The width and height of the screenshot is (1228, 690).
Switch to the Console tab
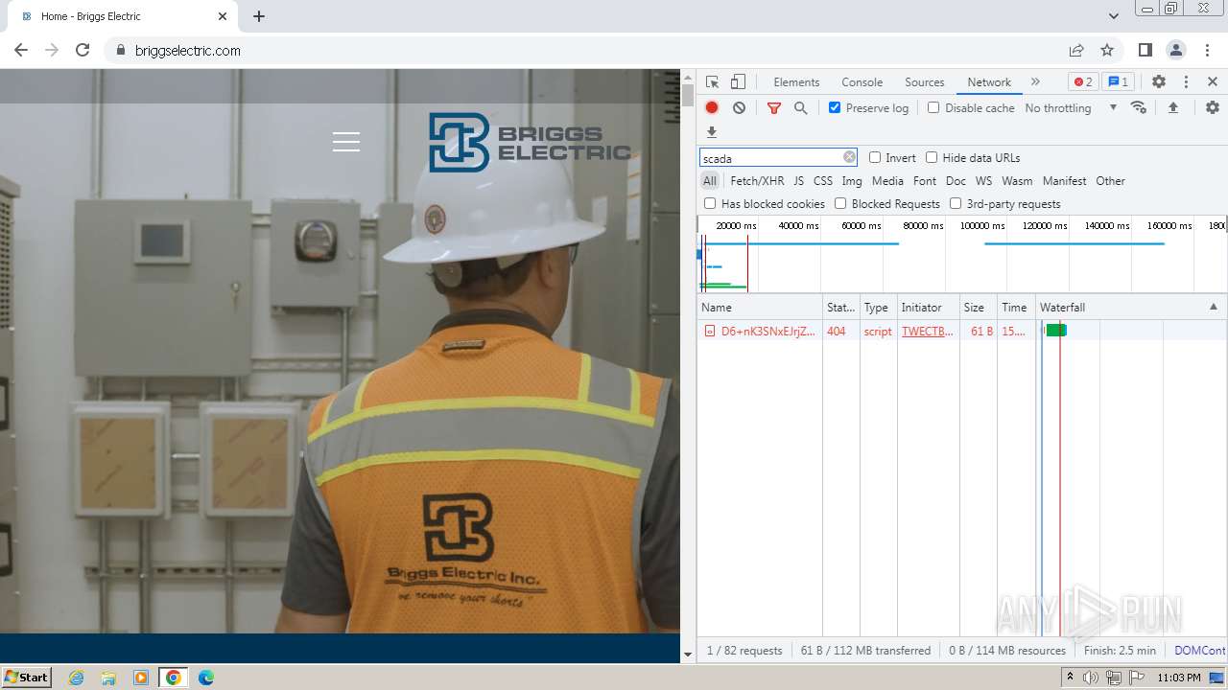(x=862, y=82)
